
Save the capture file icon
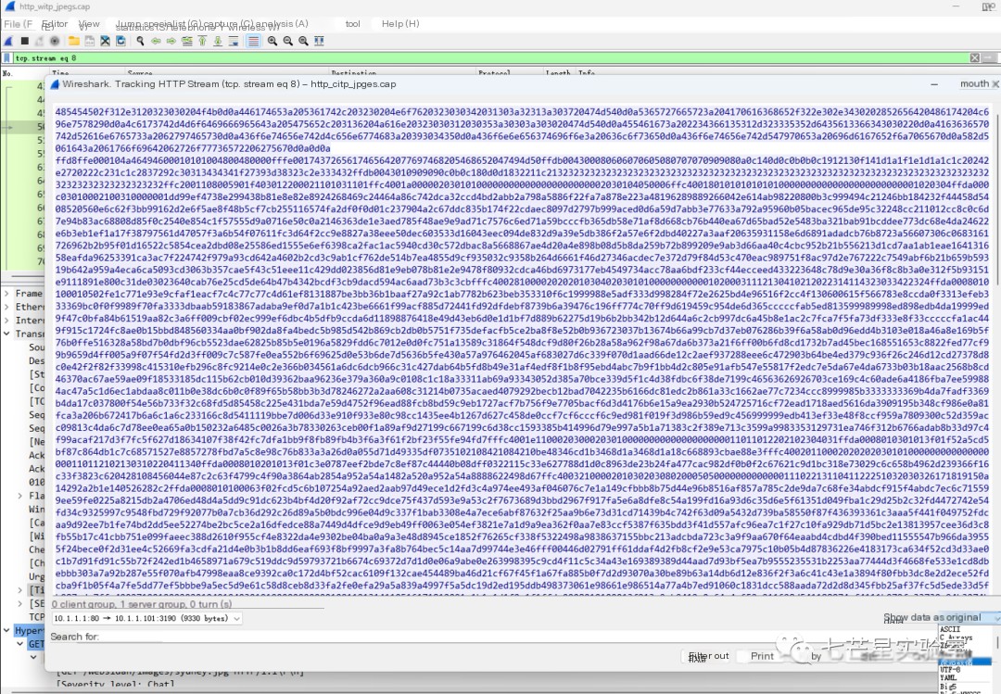(x=89, y=41)
